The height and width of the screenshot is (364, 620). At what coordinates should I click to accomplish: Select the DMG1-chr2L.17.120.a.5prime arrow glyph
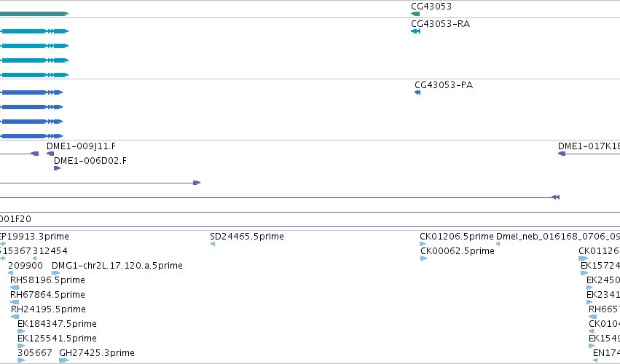pos(55,273)
